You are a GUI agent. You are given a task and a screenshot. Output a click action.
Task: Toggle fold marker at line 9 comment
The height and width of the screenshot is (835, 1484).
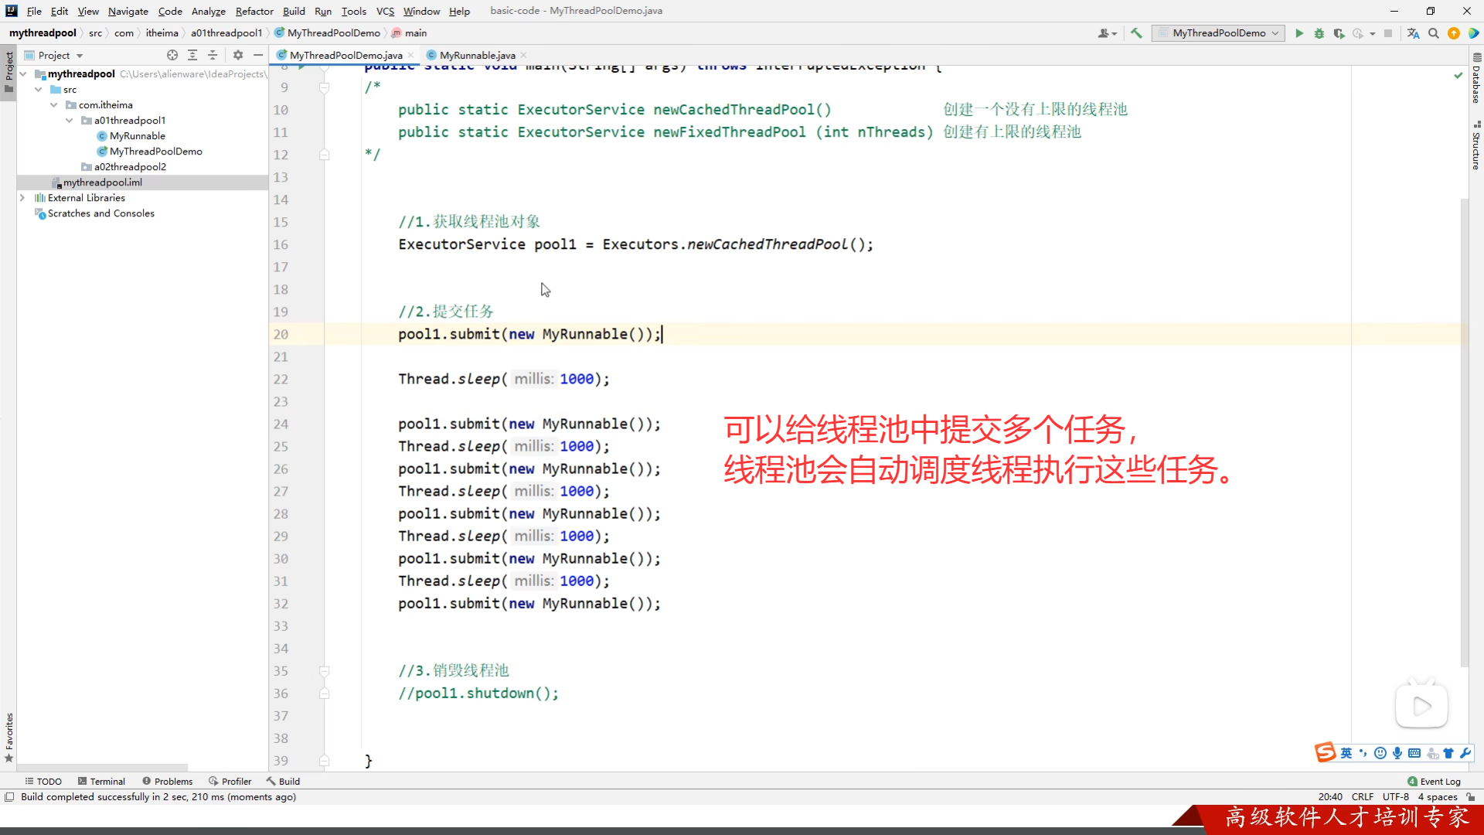[325, 87]
